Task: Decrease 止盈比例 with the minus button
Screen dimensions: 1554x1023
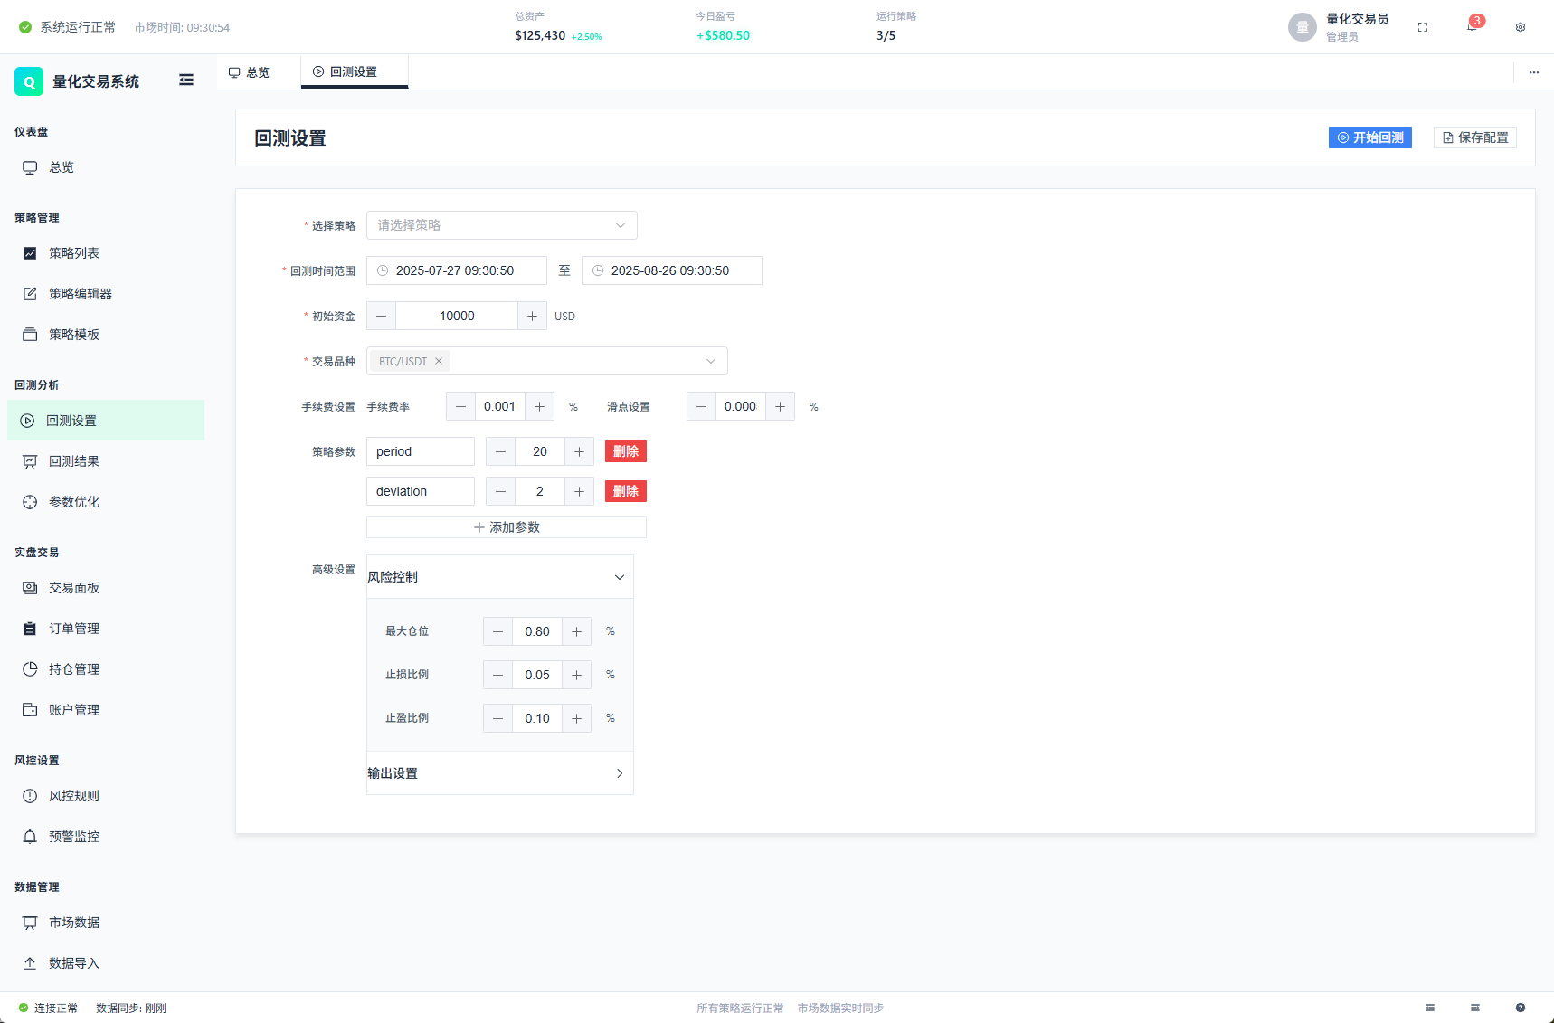Action: click(x=497, y=718)
